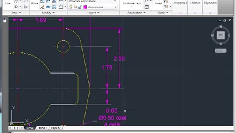Select the 2.50 dimension text
236x133 pixels.
point(119,58)
